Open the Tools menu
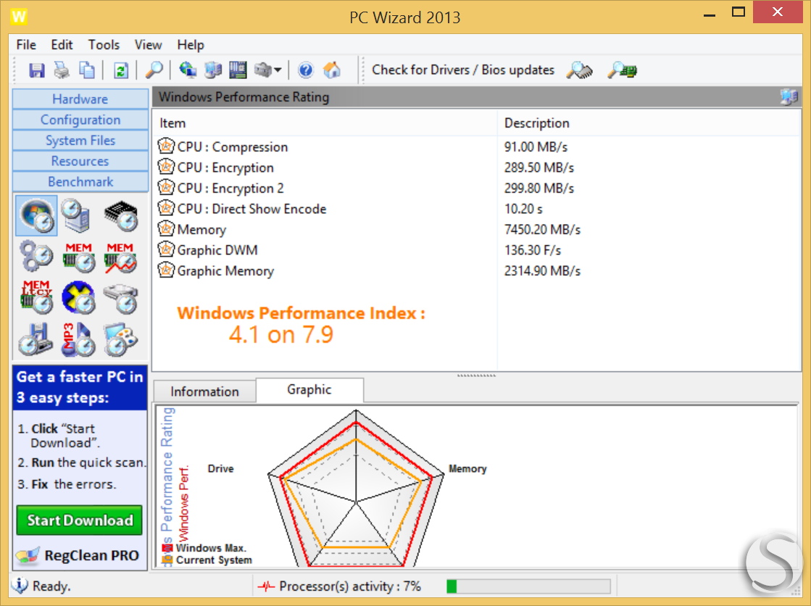This screenshot has height=606, width=811. pyautogui.click(x=104, y=45)
